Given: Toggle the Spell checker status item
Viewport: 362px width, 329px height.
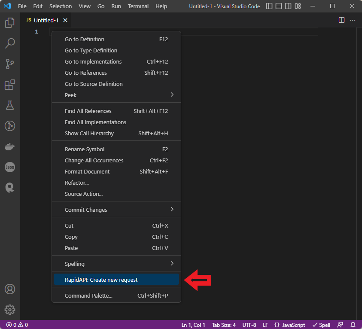Looking at the screenshot, I should (x=321, y=325).
